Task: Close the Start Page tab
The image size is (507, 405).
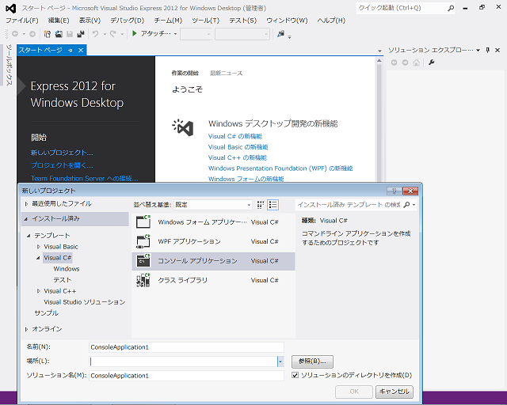Action: pyautogui.click(x=81, y=50)
